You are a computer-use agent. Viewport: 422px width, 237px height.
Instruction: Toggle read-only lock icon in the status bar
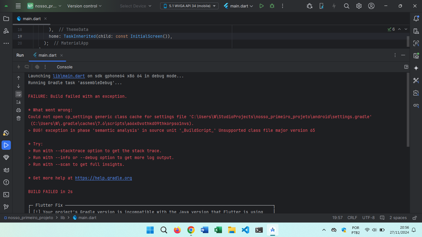point(415,218)
